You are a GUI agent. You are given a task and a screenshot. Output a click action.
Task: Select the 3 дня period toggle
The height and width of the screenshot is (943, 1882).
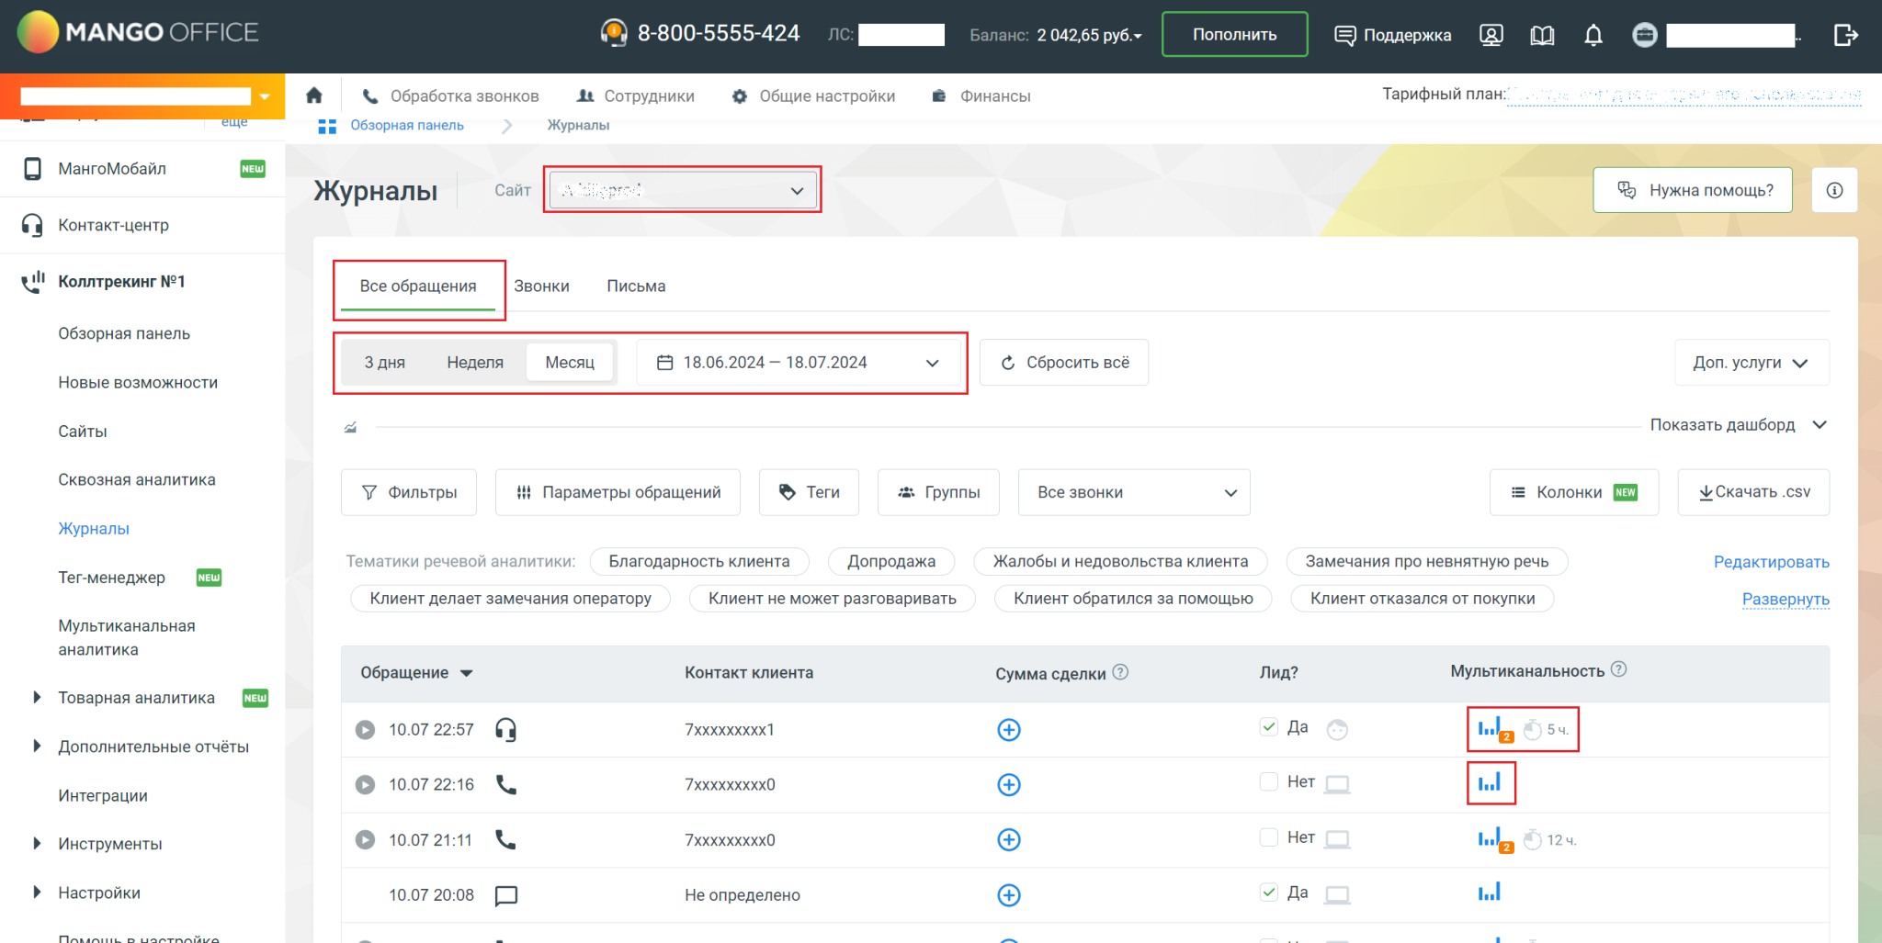(384, 363)
